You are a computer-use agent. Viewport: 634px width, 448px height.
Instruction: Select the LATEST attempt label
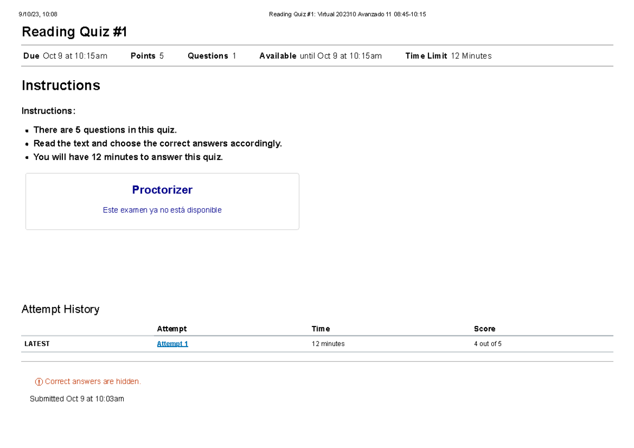37,343
